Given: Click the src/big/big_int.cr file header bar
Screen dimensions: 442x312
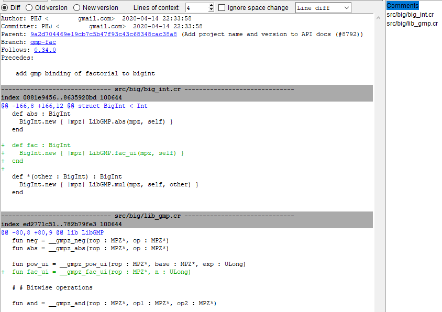Looking at the screenshot, I should (187, 89).
